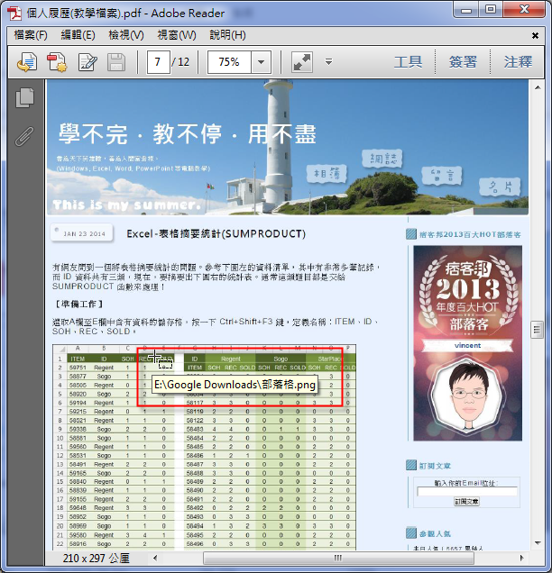Click the 網誌 tag in banner

(382, 159)
